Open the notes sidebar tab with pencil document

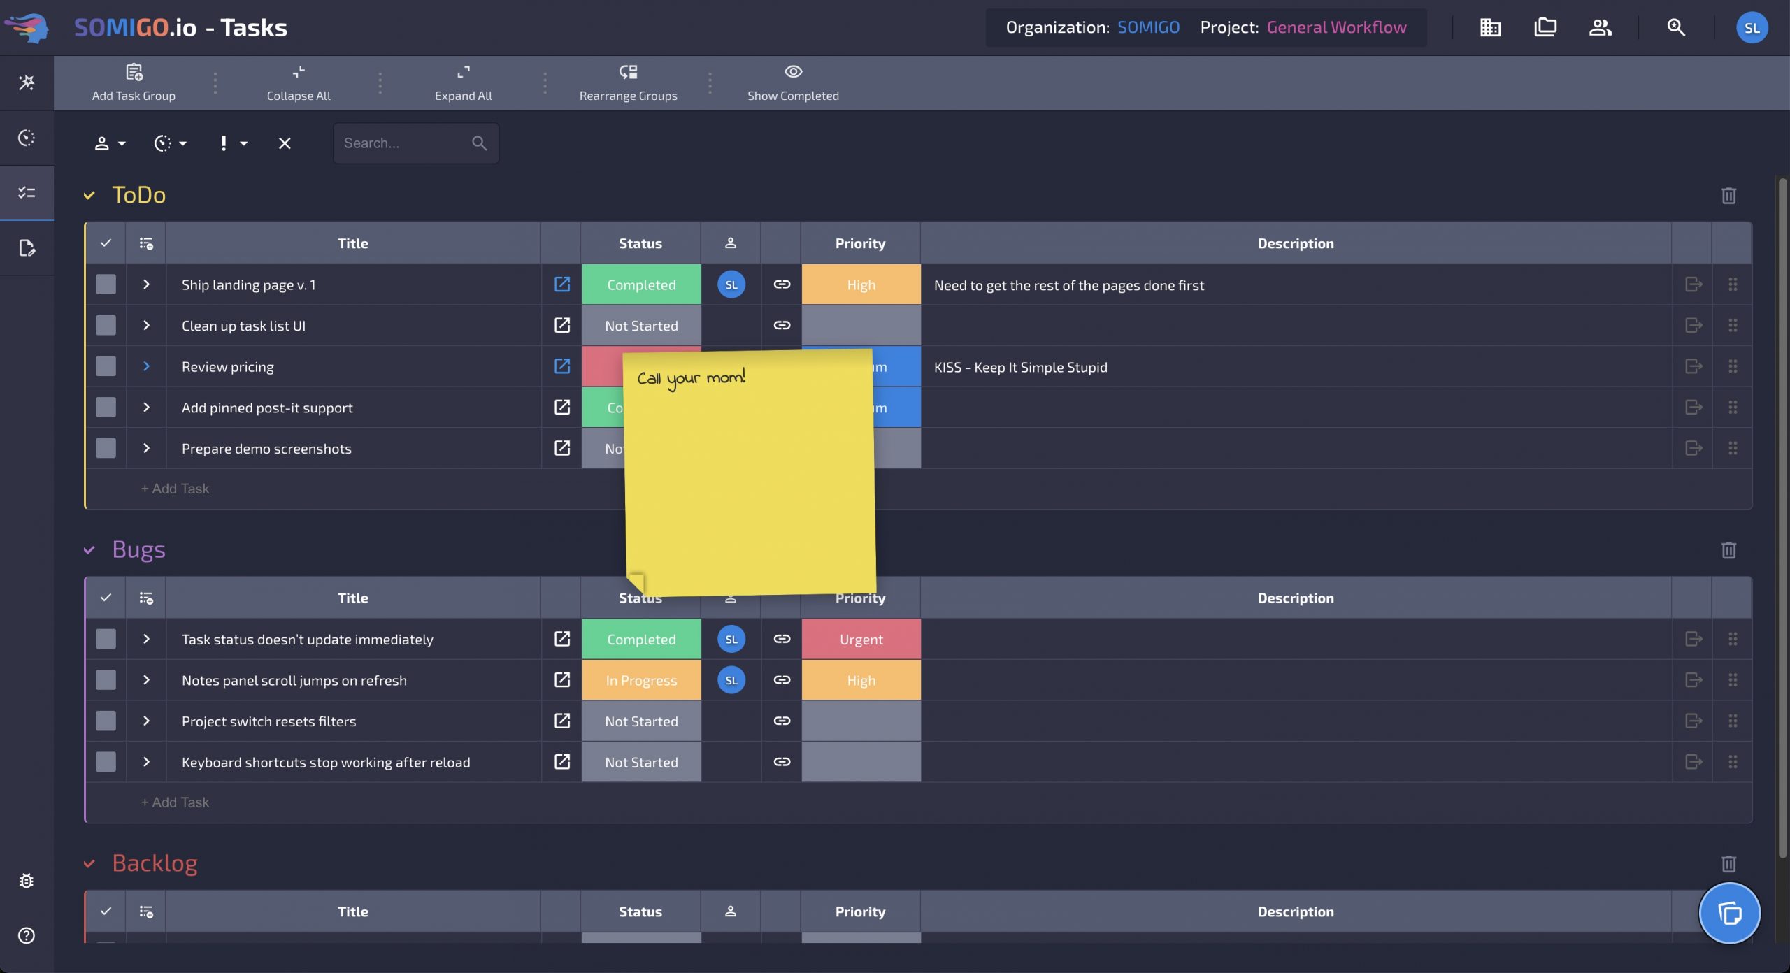pos(27,248)
